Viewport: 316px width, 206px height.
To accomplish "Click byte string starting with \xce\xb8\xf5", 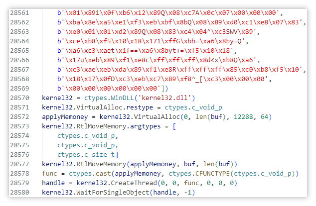I will tap(151, 41).
